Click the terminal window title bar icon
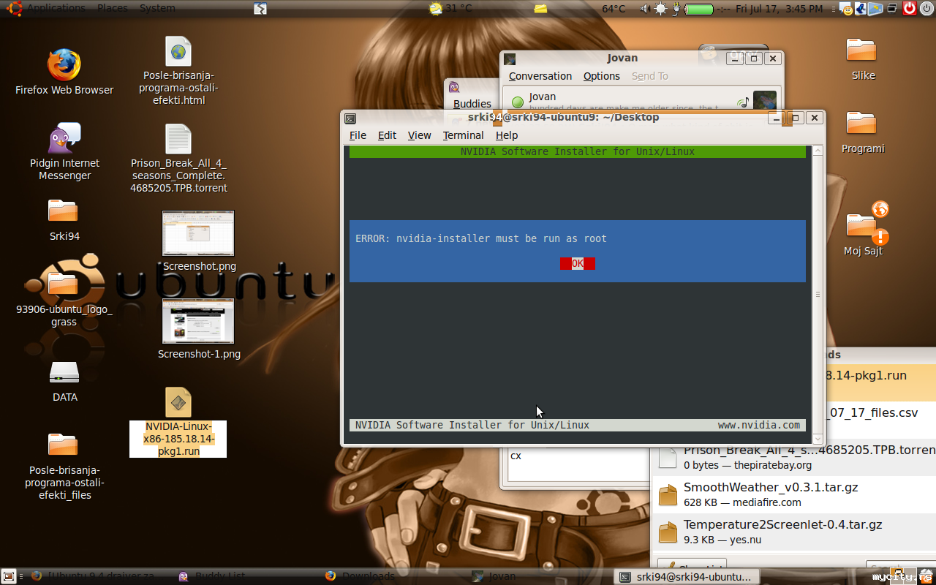The height and width of the screenshot is (585, 936). coord(350,118)
